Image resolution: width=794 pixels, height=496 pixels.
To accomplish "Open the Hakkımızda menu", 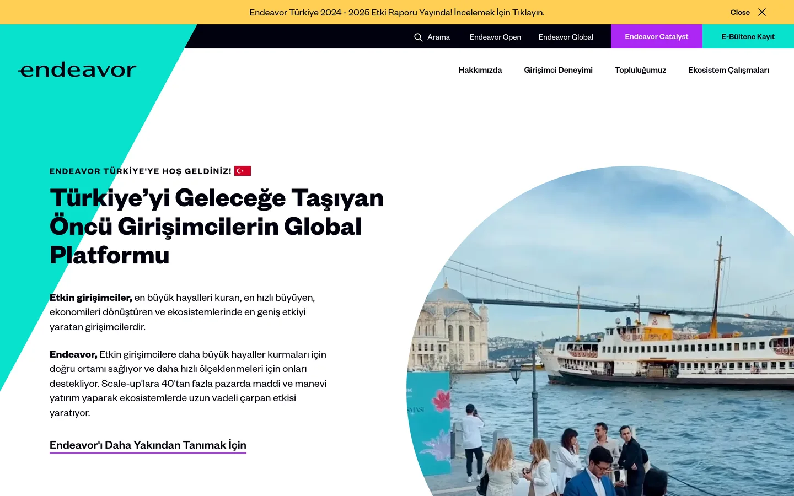I will click(x=480, y=70).
